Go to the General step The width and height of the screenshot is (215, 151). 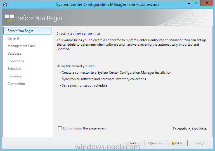(13, 38)
